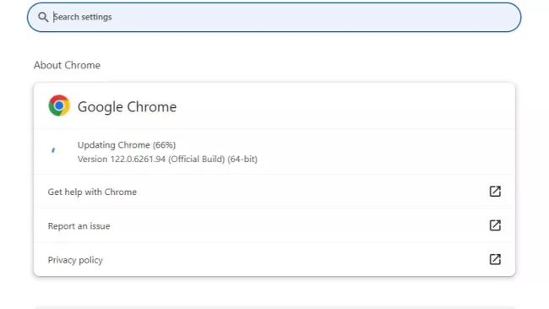This screenshot has width=549, height=309.
Task: Click the Google Chrome logo icon
Action: tap(59, 106)
